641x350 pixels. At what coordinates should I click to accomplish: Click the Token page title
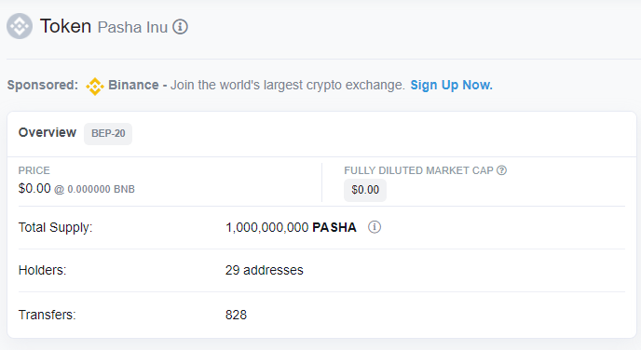pyautogui.click(x=65, y=26)
